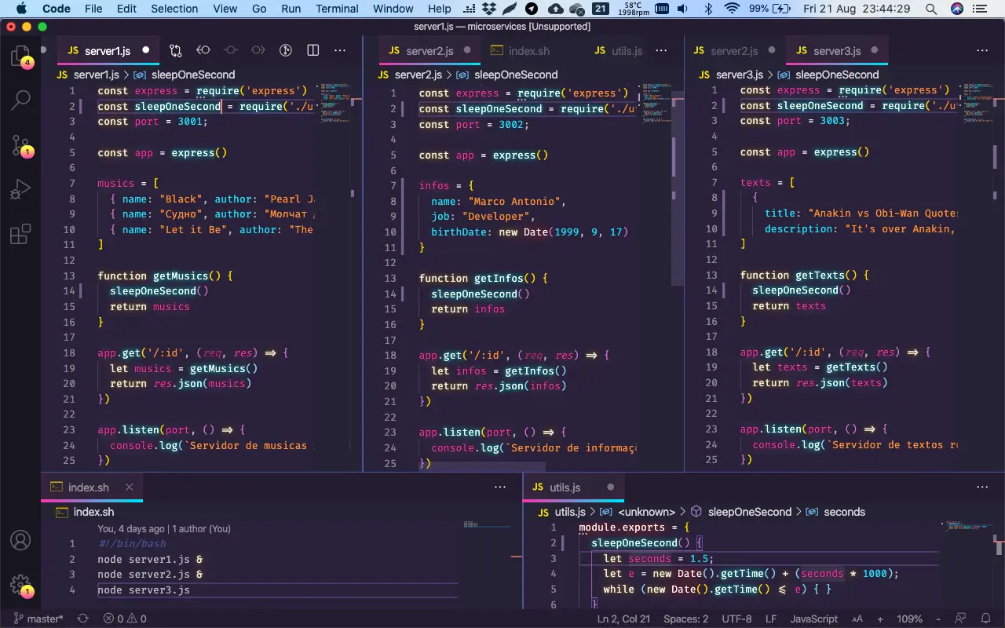
Task: Open the Extensions view
Action: point(20,234)
